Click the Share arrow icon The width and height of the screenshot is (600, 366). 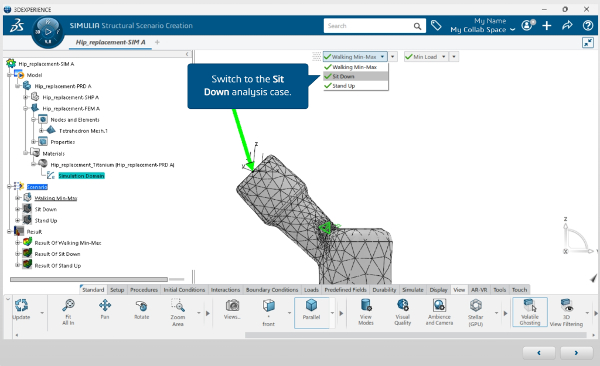pos(567,25)
